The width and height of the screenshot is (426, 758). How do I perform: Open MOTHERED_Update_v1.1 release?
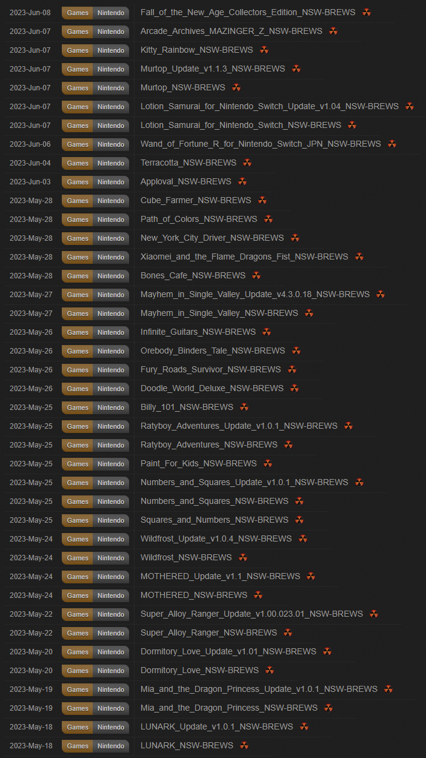[x=221, y=576]
